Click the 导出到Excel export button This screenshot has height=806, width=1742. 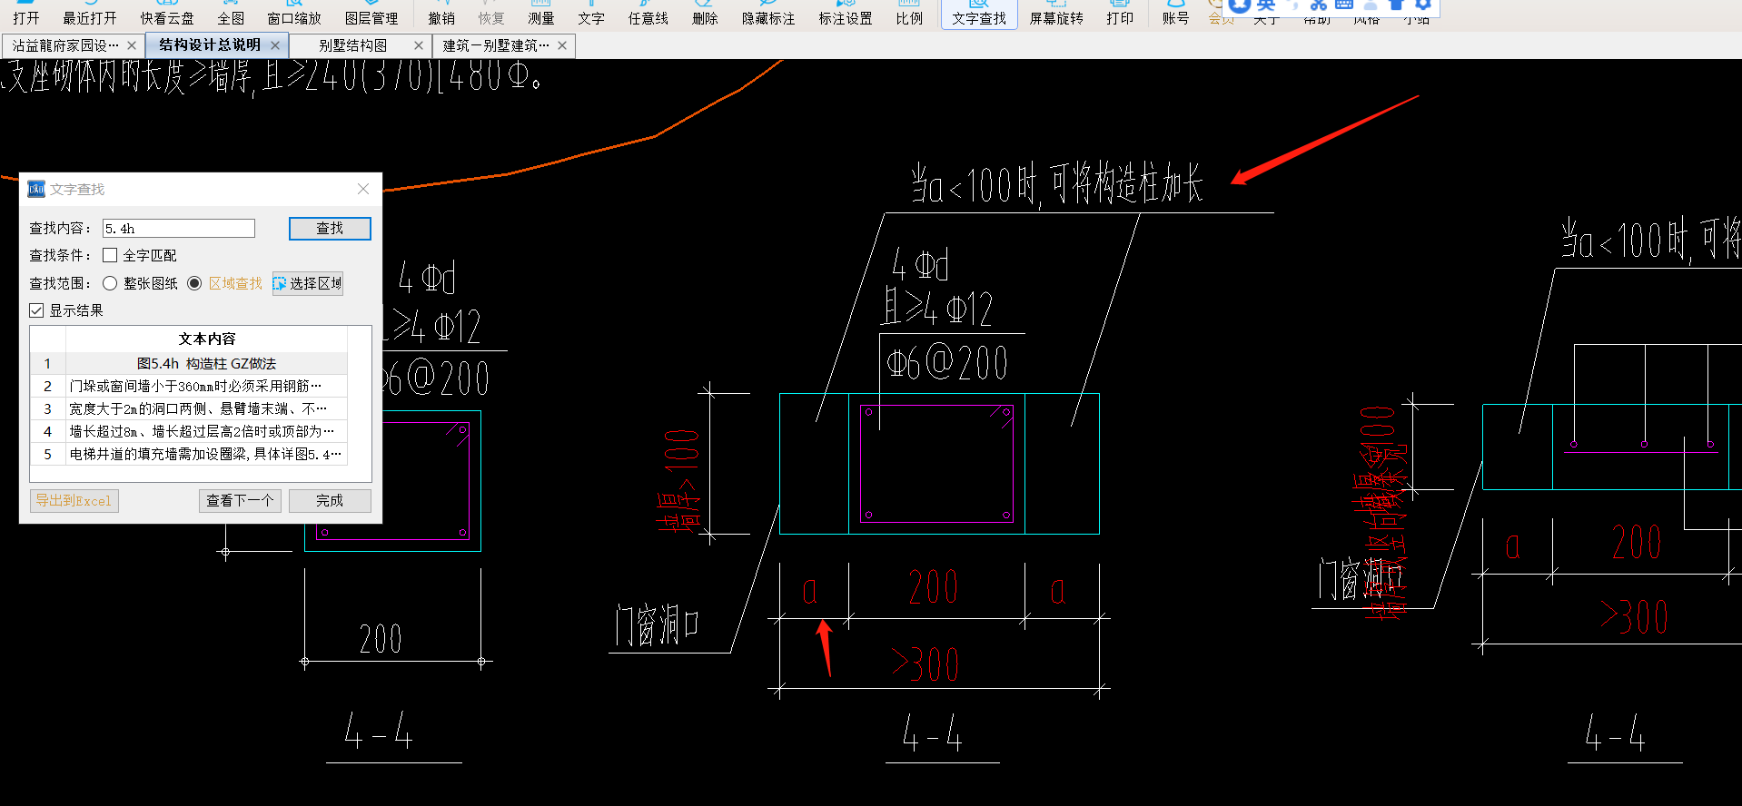tap(74, 501)
